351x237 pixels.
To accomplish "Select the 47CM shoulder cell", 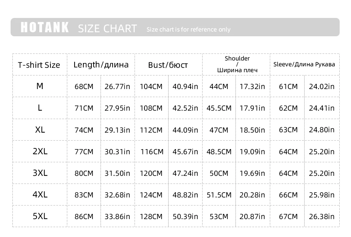I will [x=219, y=130].
